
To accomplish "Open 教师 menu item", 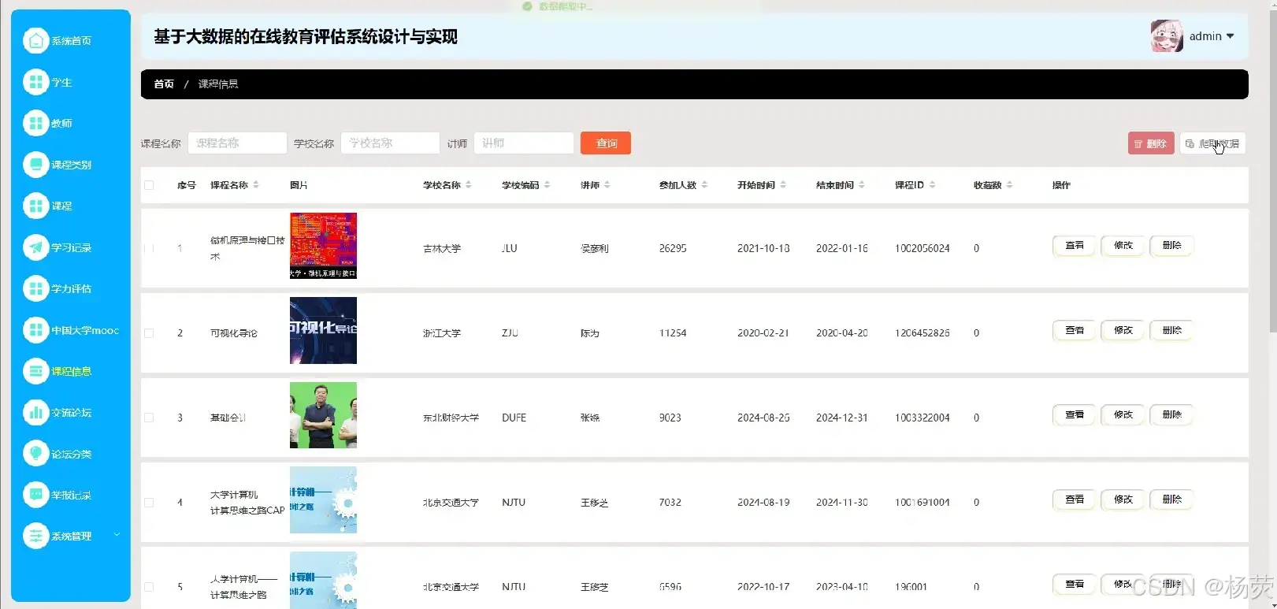I will (61, 123).
